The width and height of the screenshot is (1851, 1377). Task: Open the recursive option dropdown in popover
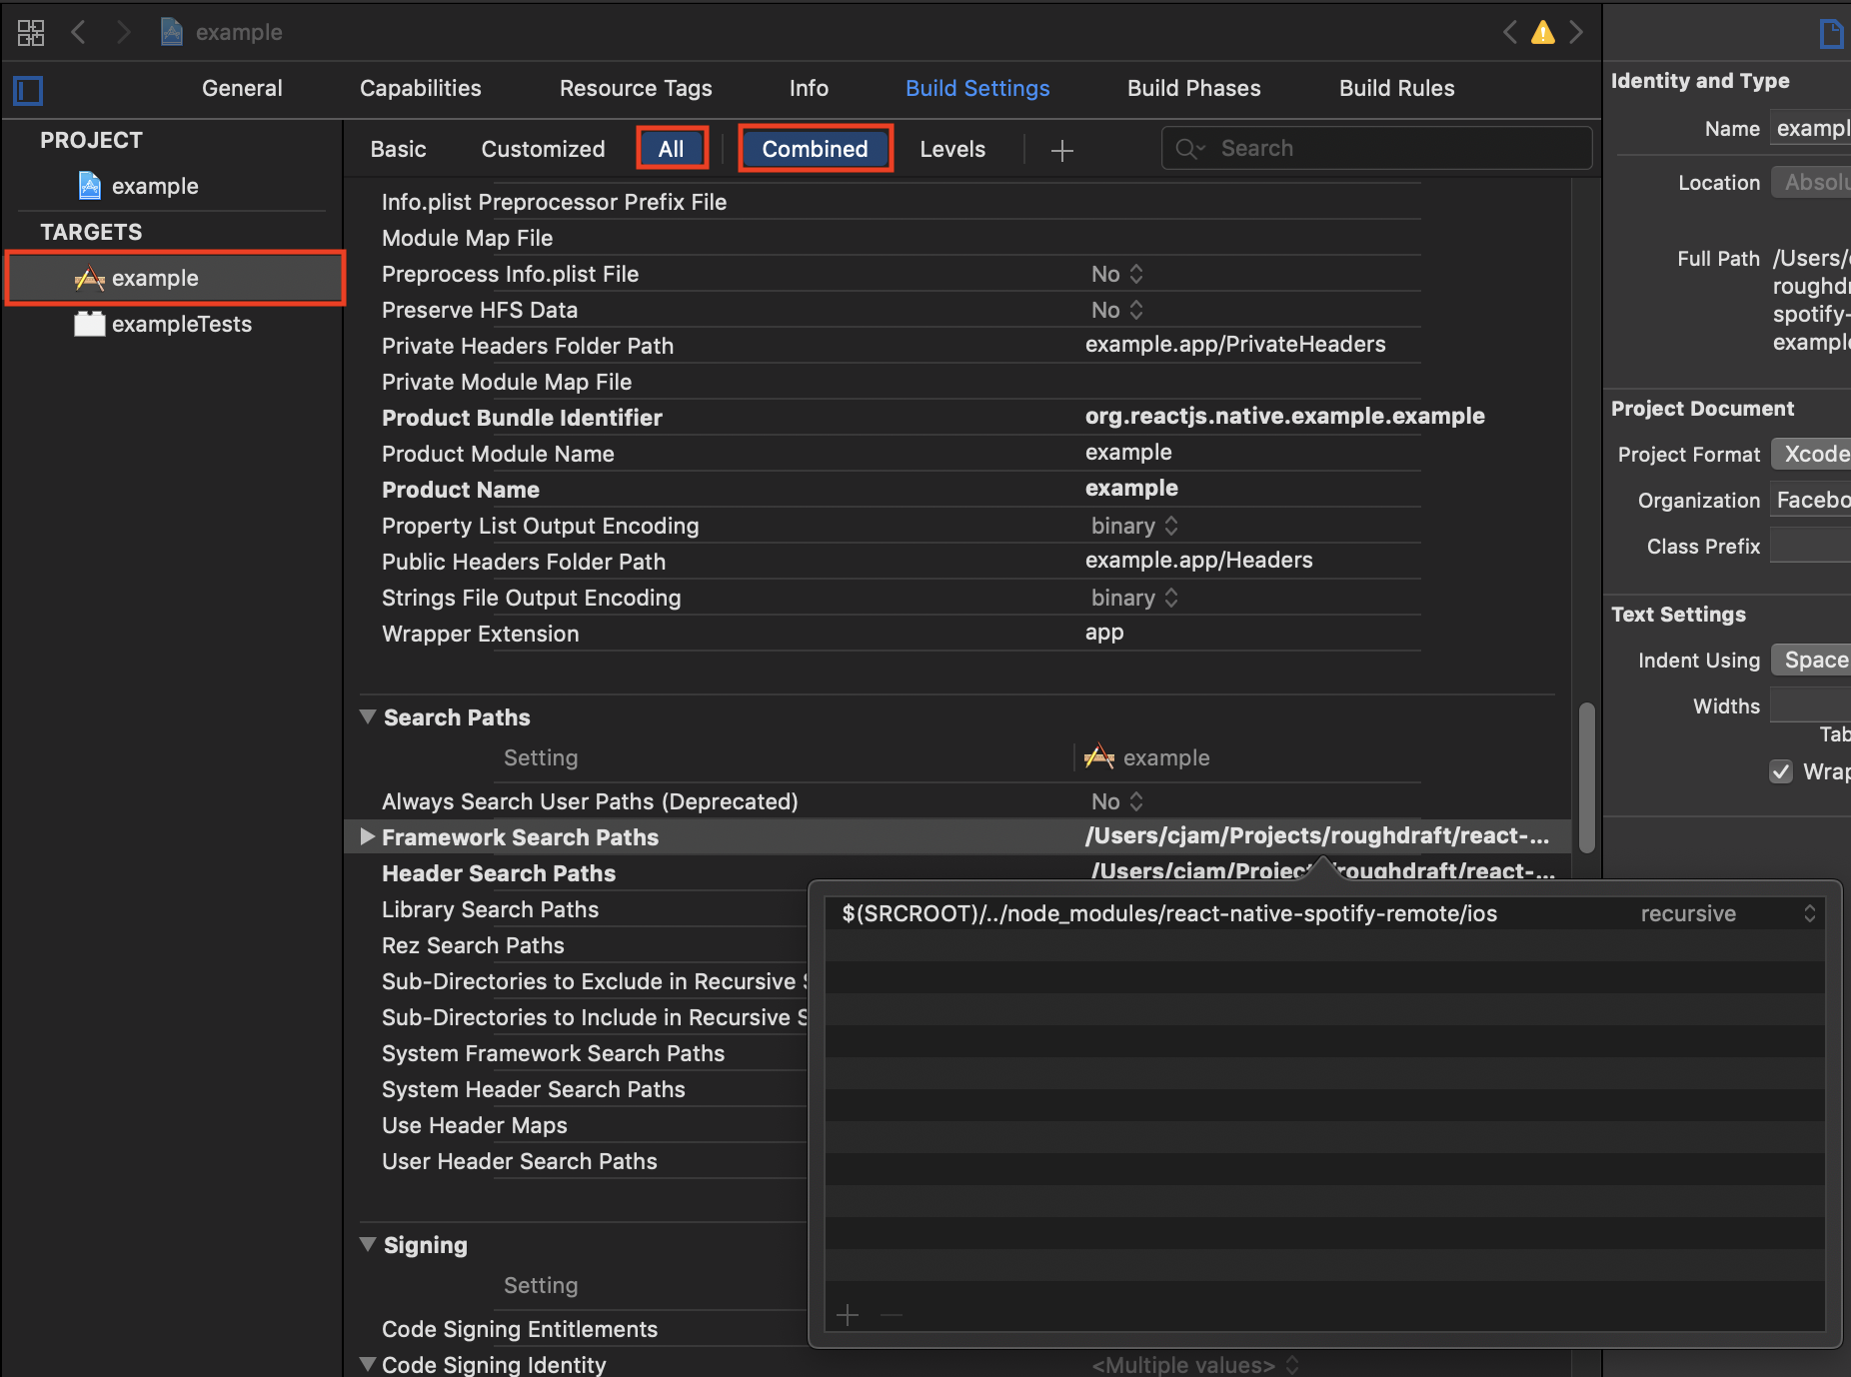[x=1727, y=913]
